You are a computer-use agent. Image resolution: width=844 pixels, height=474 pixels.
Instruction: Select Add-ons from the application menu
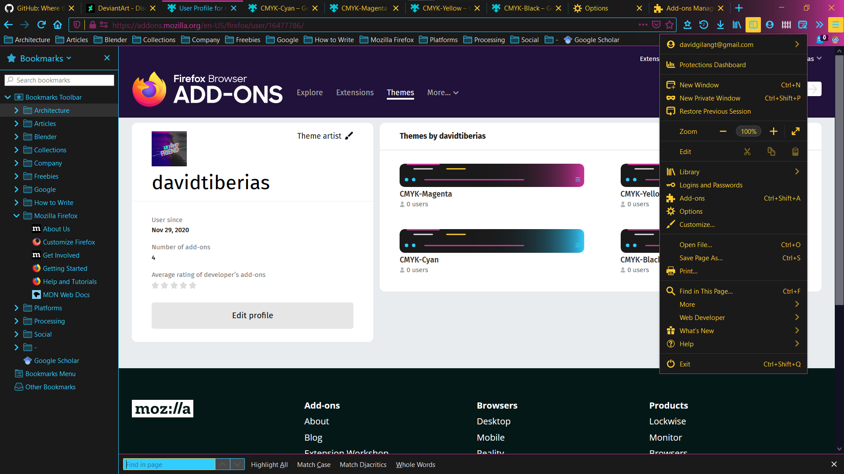[692, 198]
